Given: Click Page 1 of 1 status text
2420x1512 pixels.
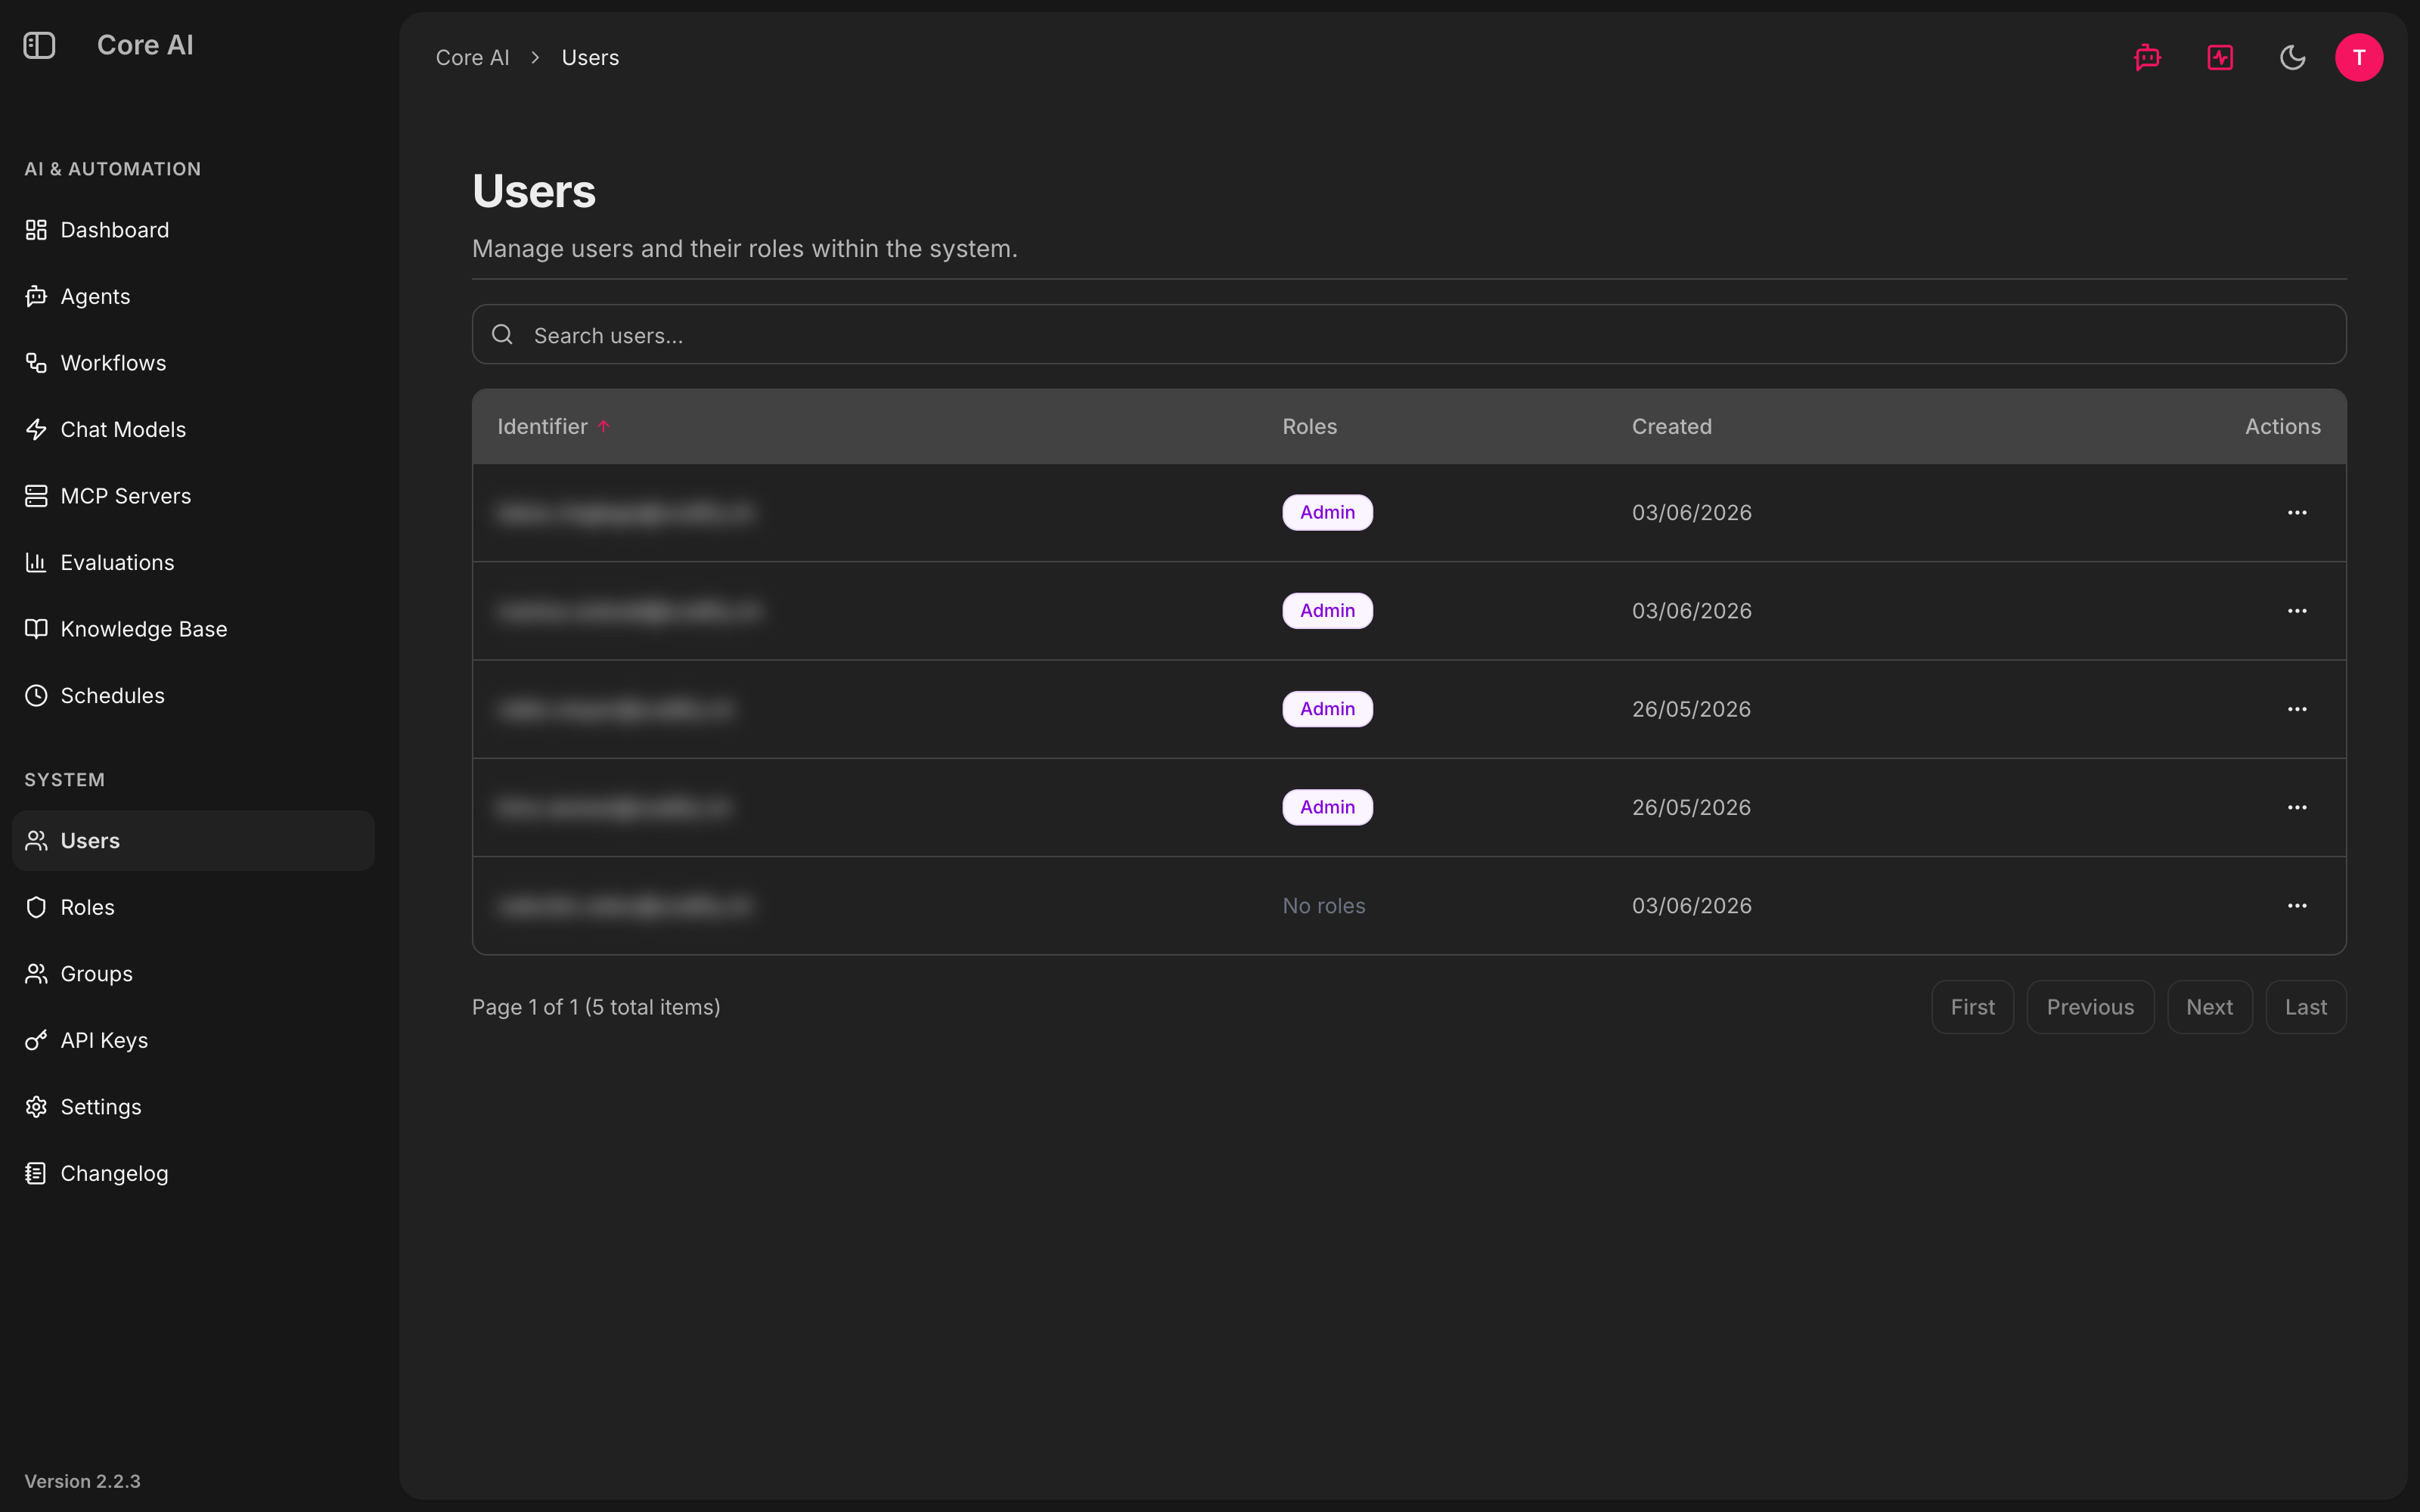Looking at the screenshot, I should (x=596, y=1007).
